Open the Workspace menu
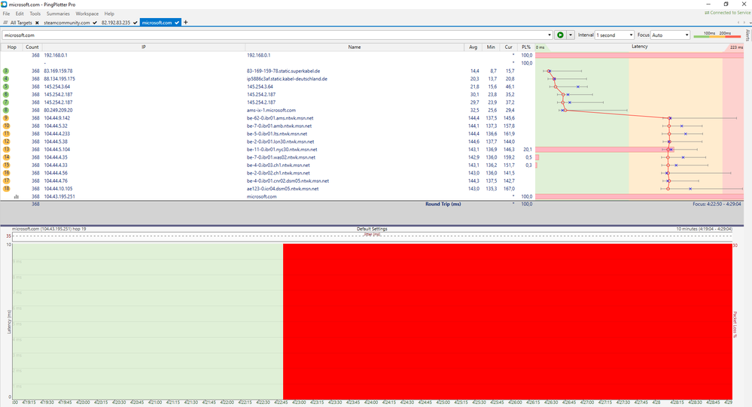Image resolution: width=752 pixels, height=407 pixels. [87, 14]
